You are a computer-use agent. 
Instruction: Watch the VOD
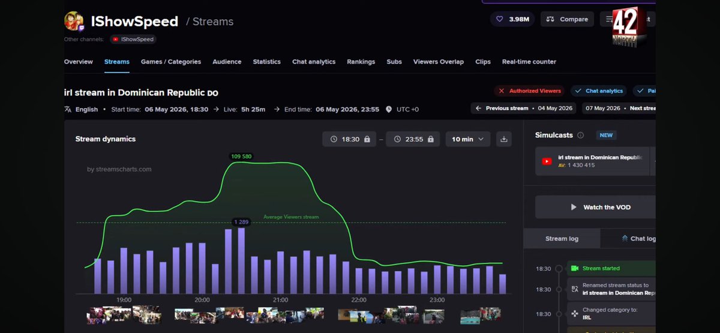[x=595, y=207]
